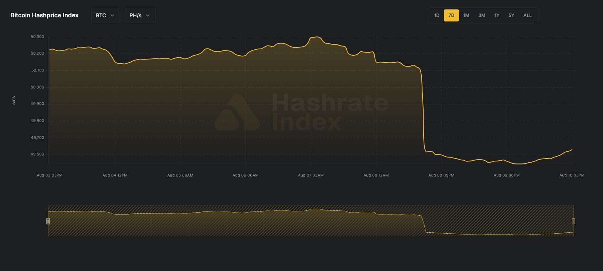This screenshot has width=603, height=271.
Task: Click the Aug 08 12AM axis label
Action: click(x=376, y=175)
